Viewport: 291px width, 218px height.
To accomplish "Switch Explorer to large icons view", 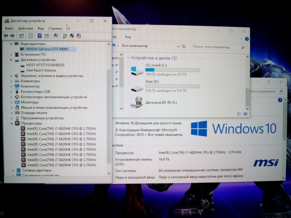I will [246, 114].
